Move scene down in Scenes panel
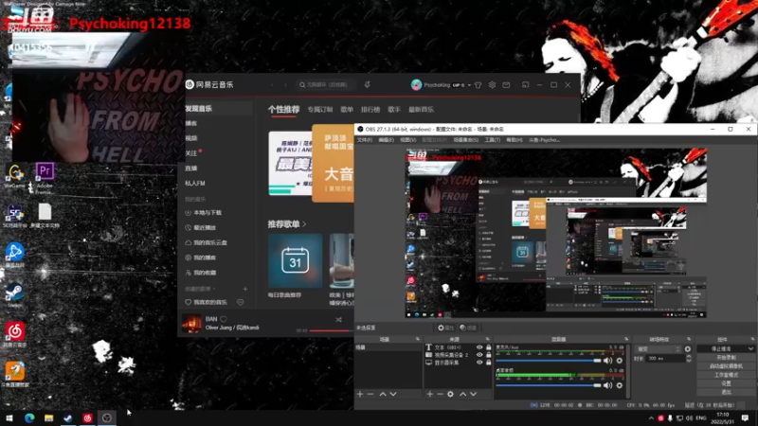Screen dimensions: 758x426 click(x=393, y=394)
